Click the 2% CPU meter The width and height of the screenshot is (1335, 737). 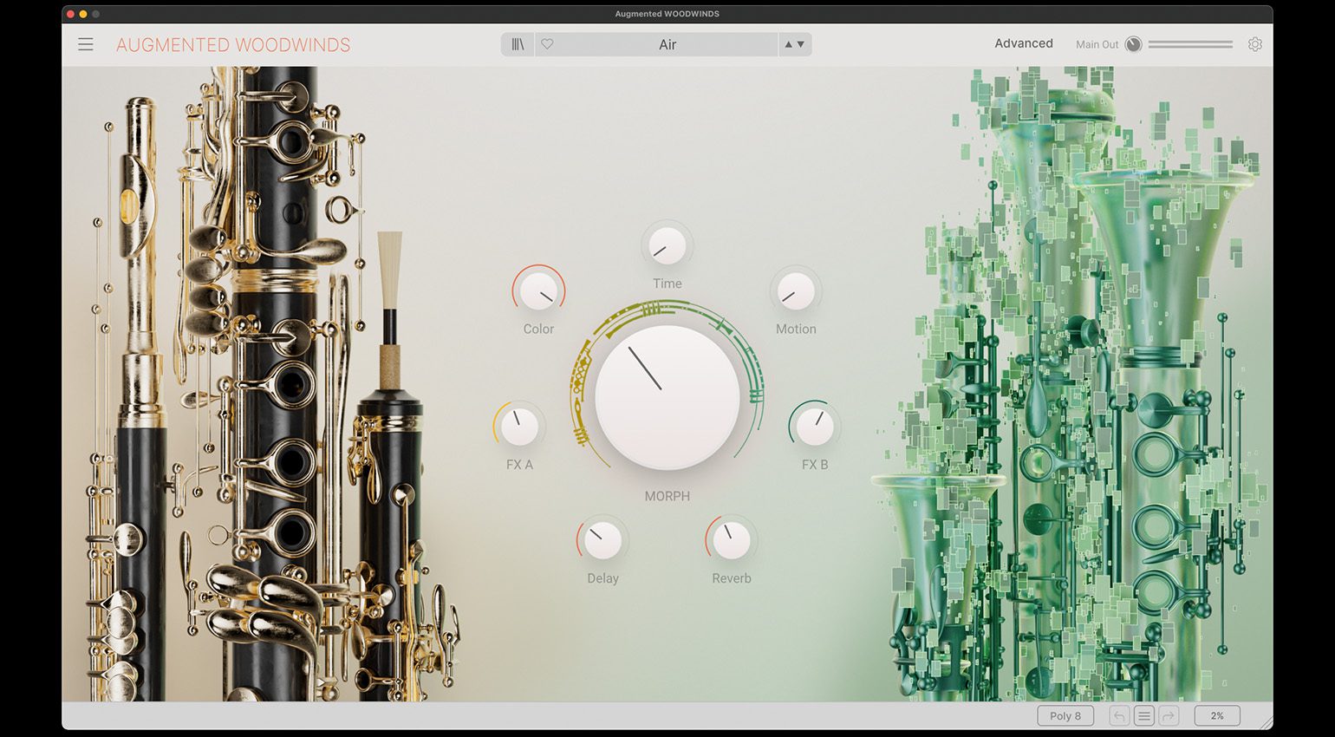[1217, 716]
